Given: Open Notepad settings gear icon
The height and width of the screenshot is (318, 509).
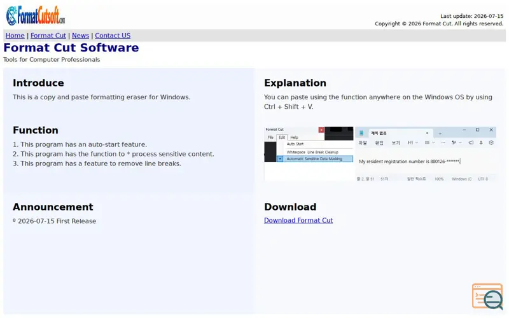Looking at the screenshot, I should click(491, 142).
